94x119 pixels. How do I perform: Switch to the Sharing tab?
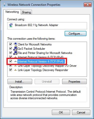(26, 12)
